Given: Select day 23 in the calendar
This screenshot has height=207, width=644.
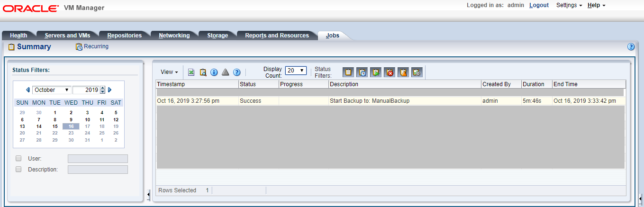Looking at the screenshot, I should tap(71, 133).
